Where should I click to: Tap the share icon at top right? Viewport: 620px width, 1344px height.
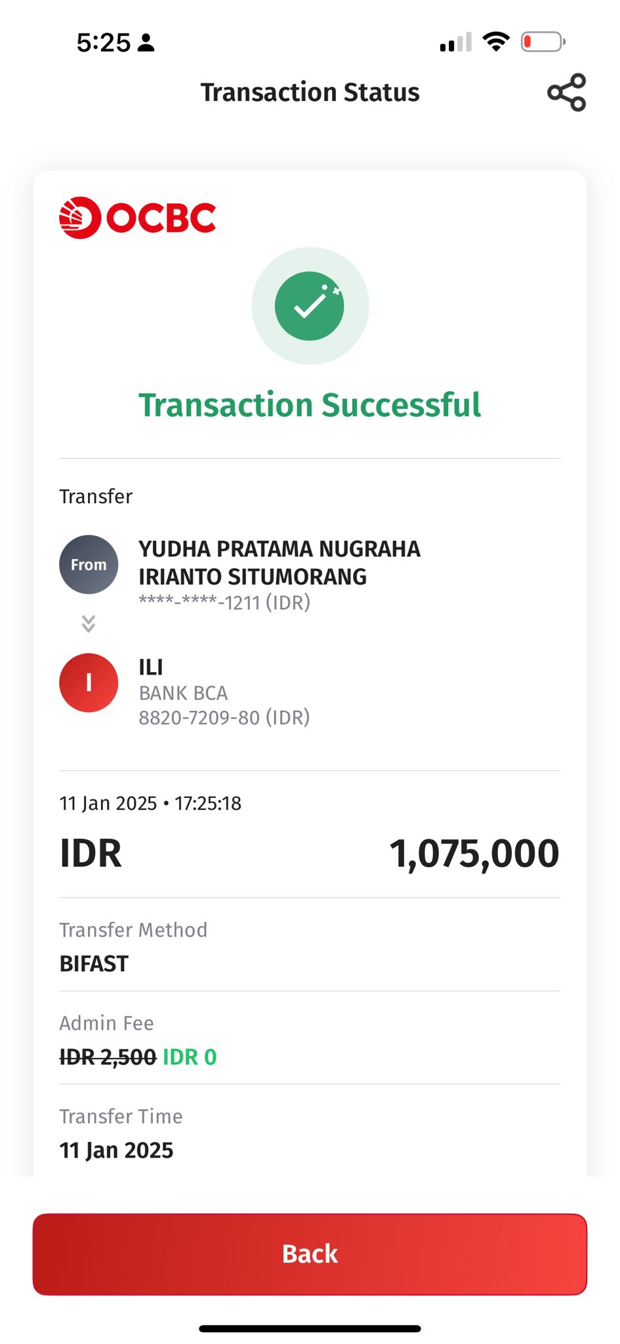[x=566, y=93]
